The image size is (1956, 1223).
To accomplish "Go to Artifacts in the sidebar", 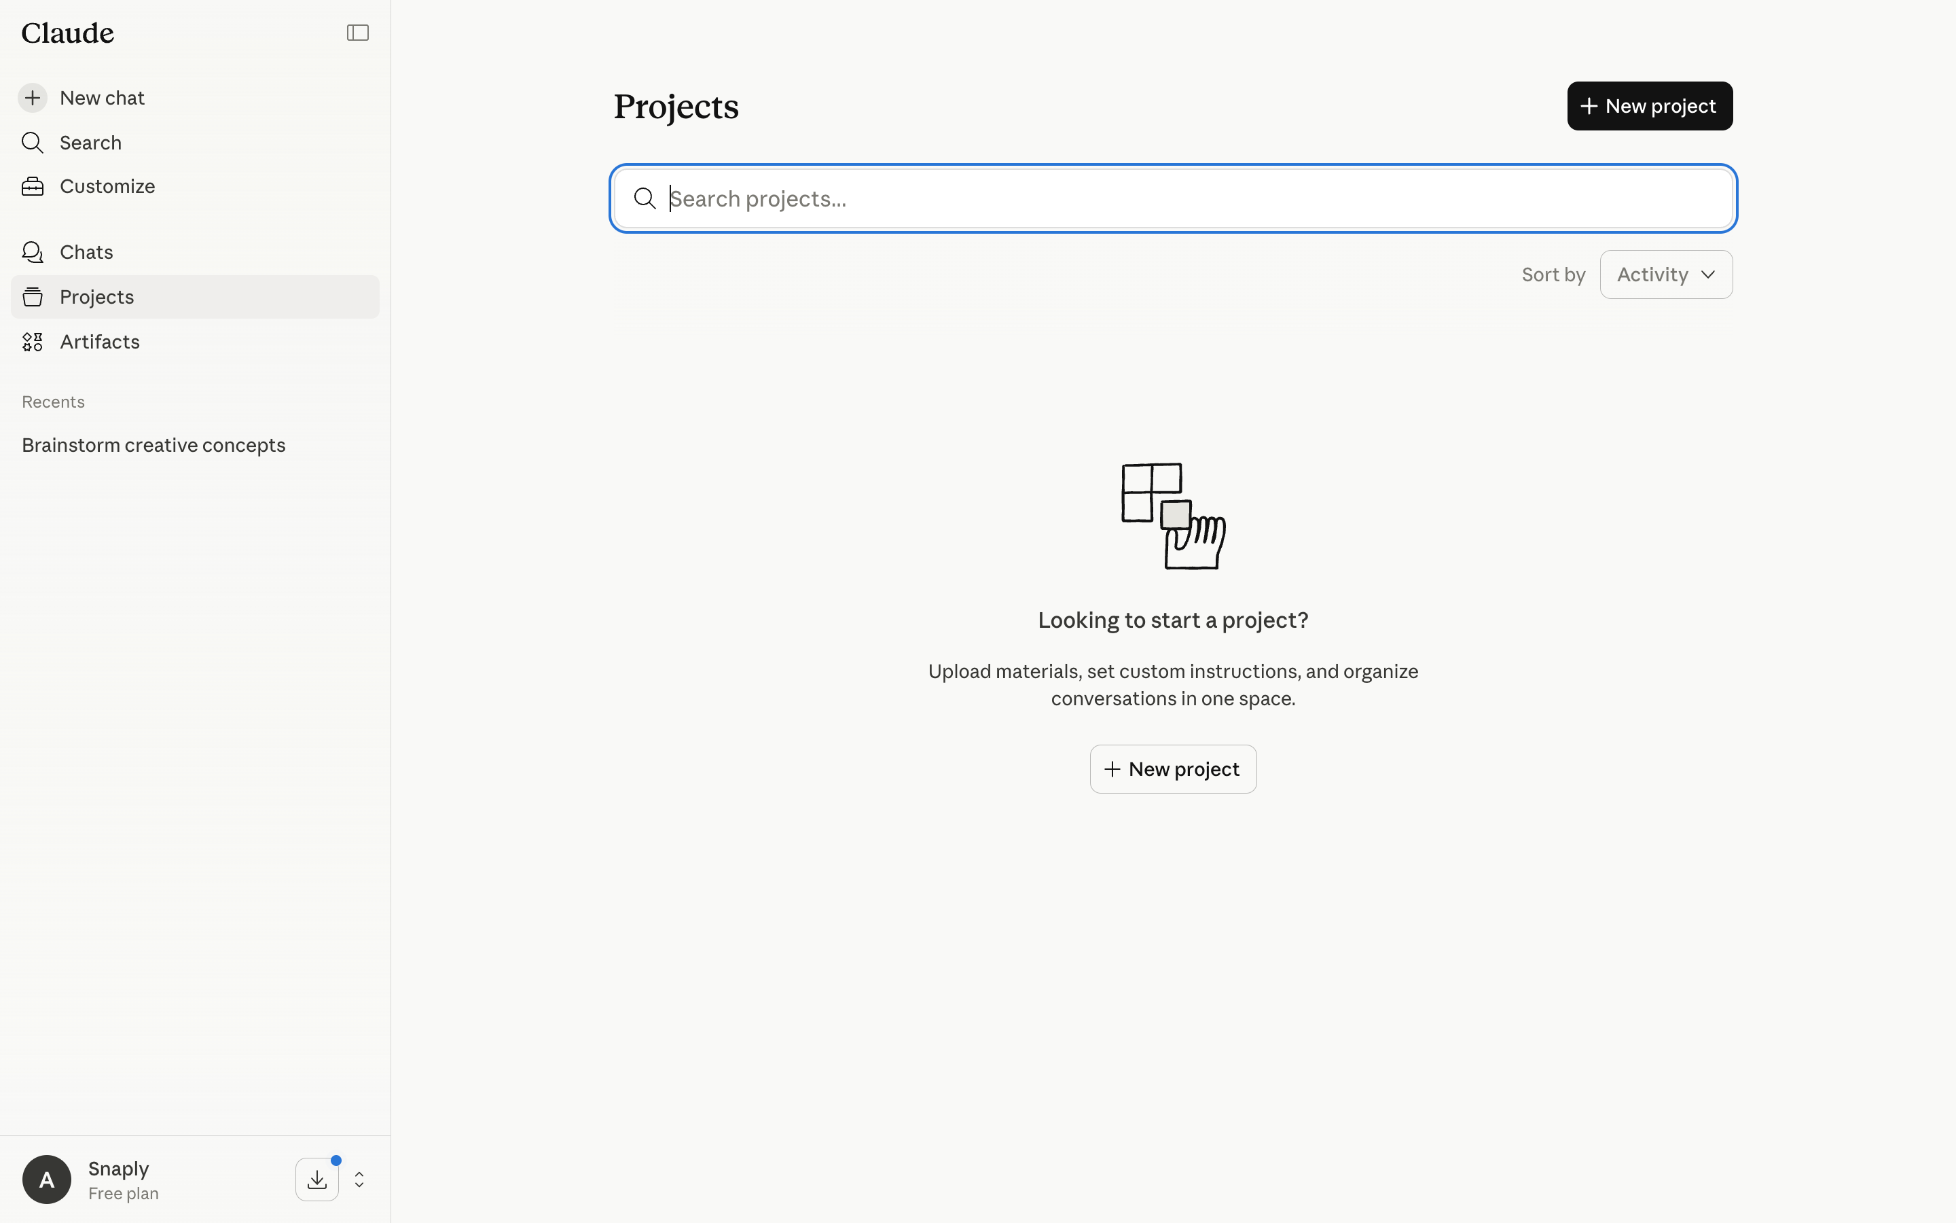I will tap(195, 342).
